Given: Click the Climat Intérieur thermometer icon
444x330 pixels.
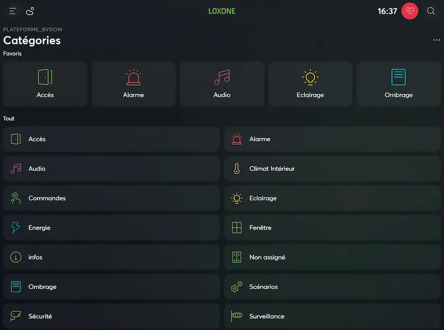Looking at the screenshot, I should tap(236, 168).
